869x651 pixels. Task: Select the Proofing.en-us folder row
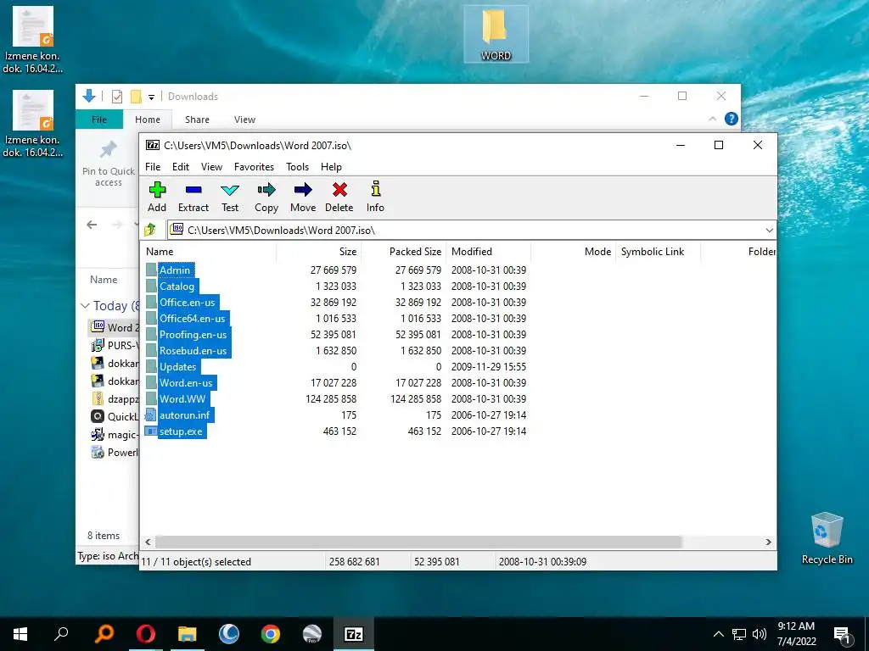[x=193, y=334]
